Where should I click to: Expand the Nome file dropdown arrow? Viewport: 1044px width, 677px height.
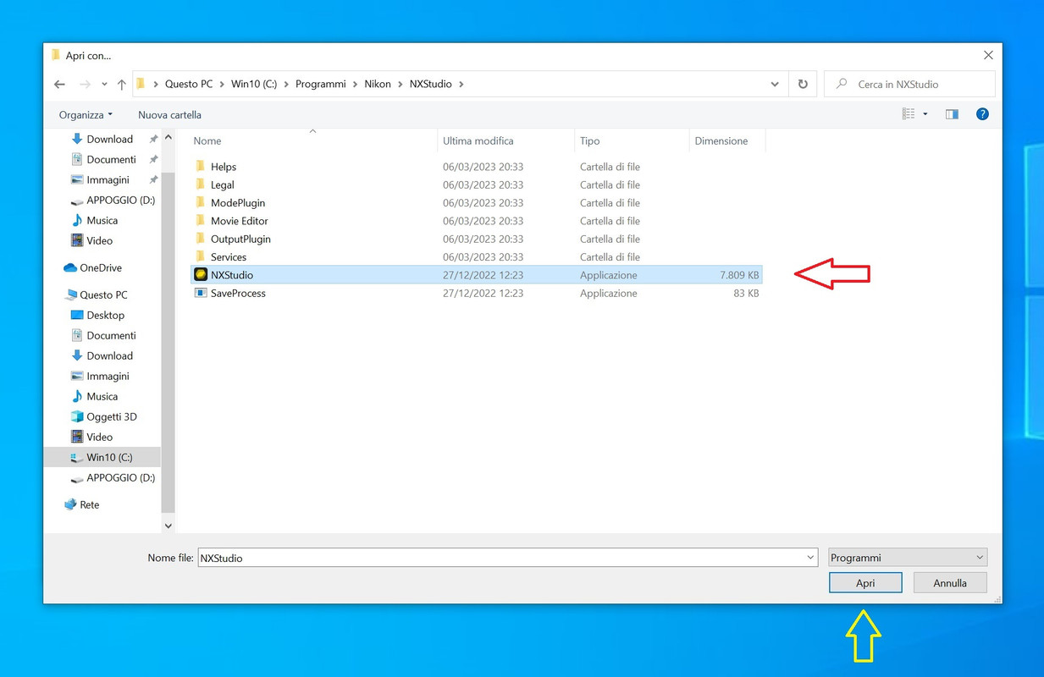(x=811, y=558)
